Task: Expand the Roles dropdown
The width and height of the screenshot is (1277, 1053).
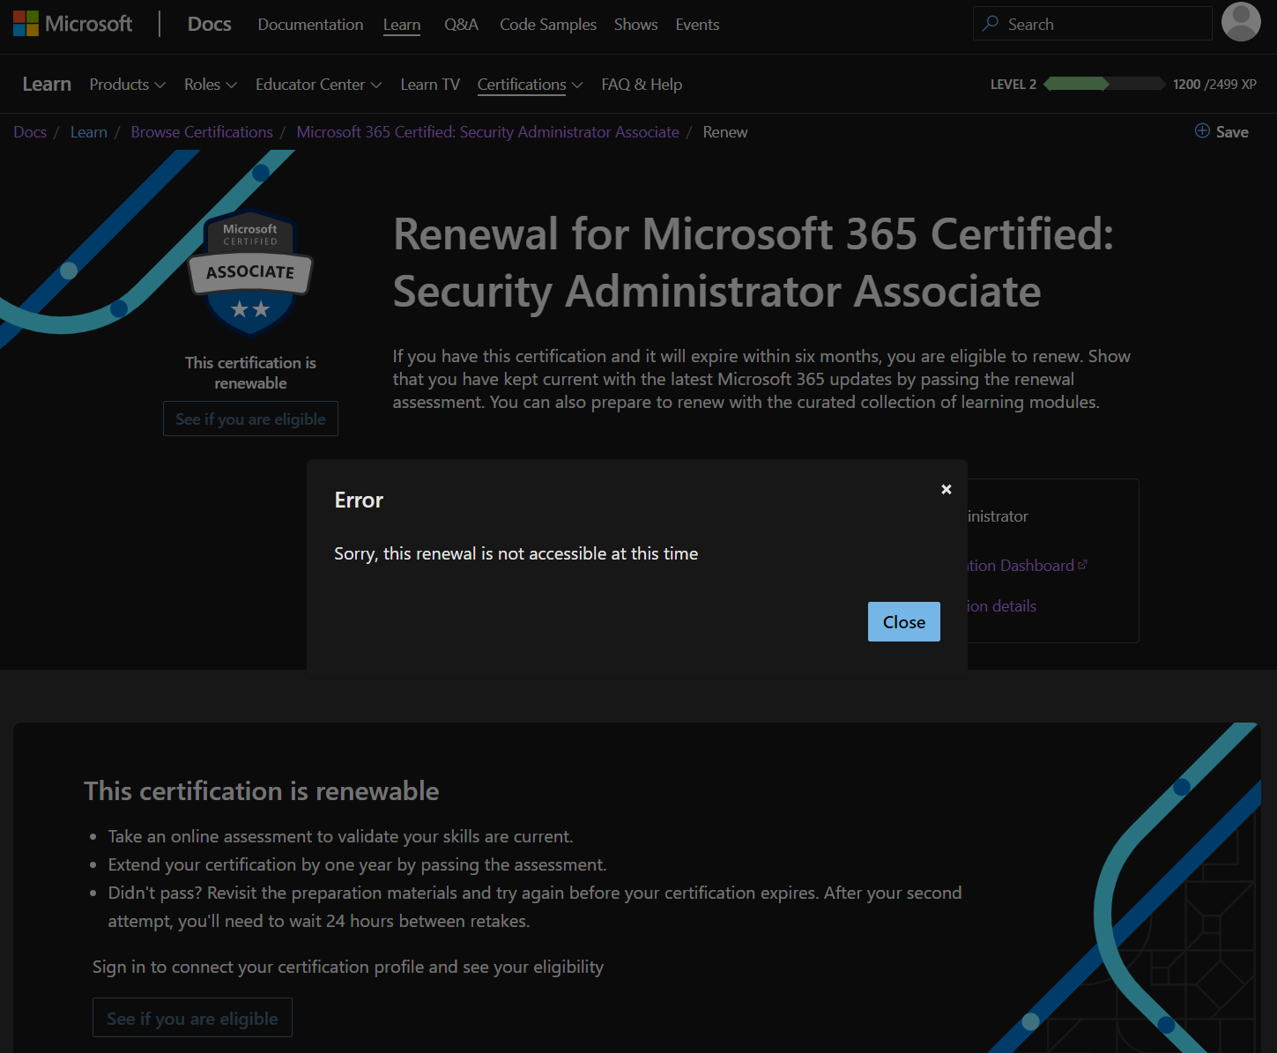Action: pos(209,84)
